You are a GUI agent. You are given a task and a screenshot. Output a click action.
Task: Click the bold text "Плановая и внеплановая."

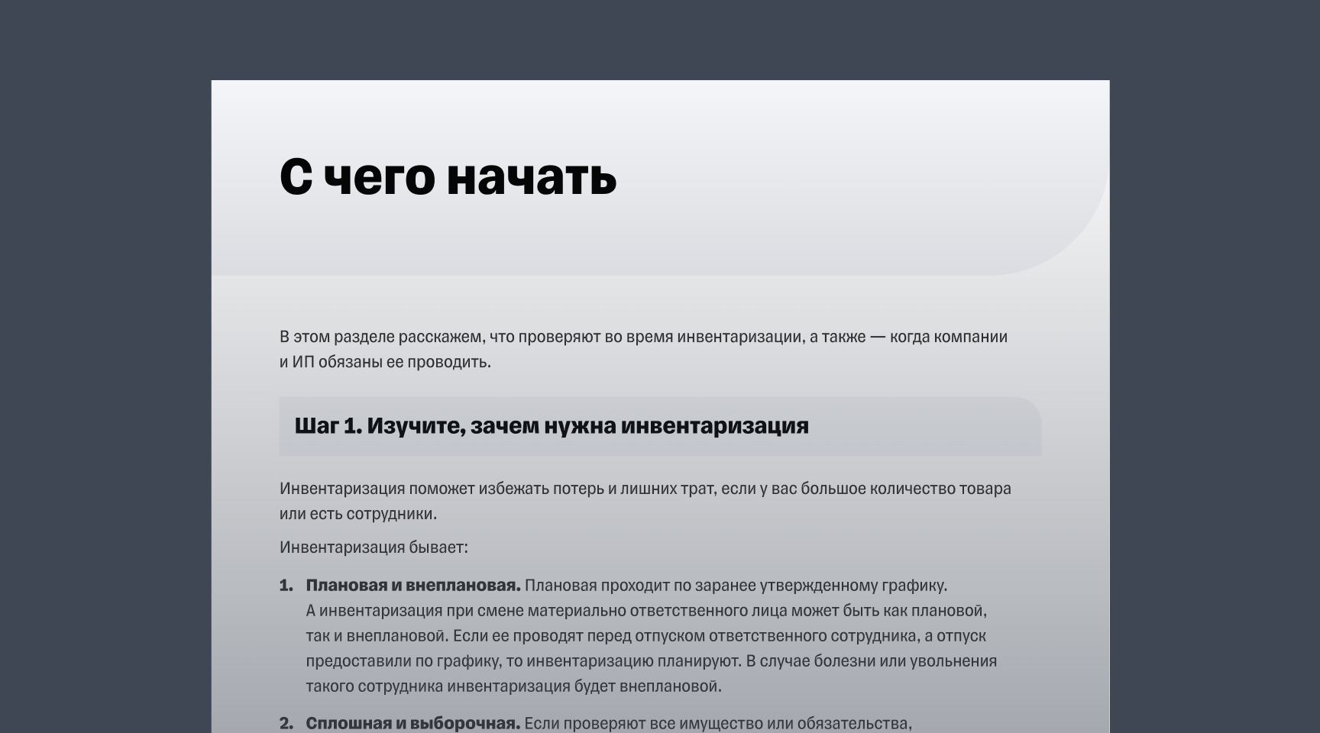click(412, 586)
